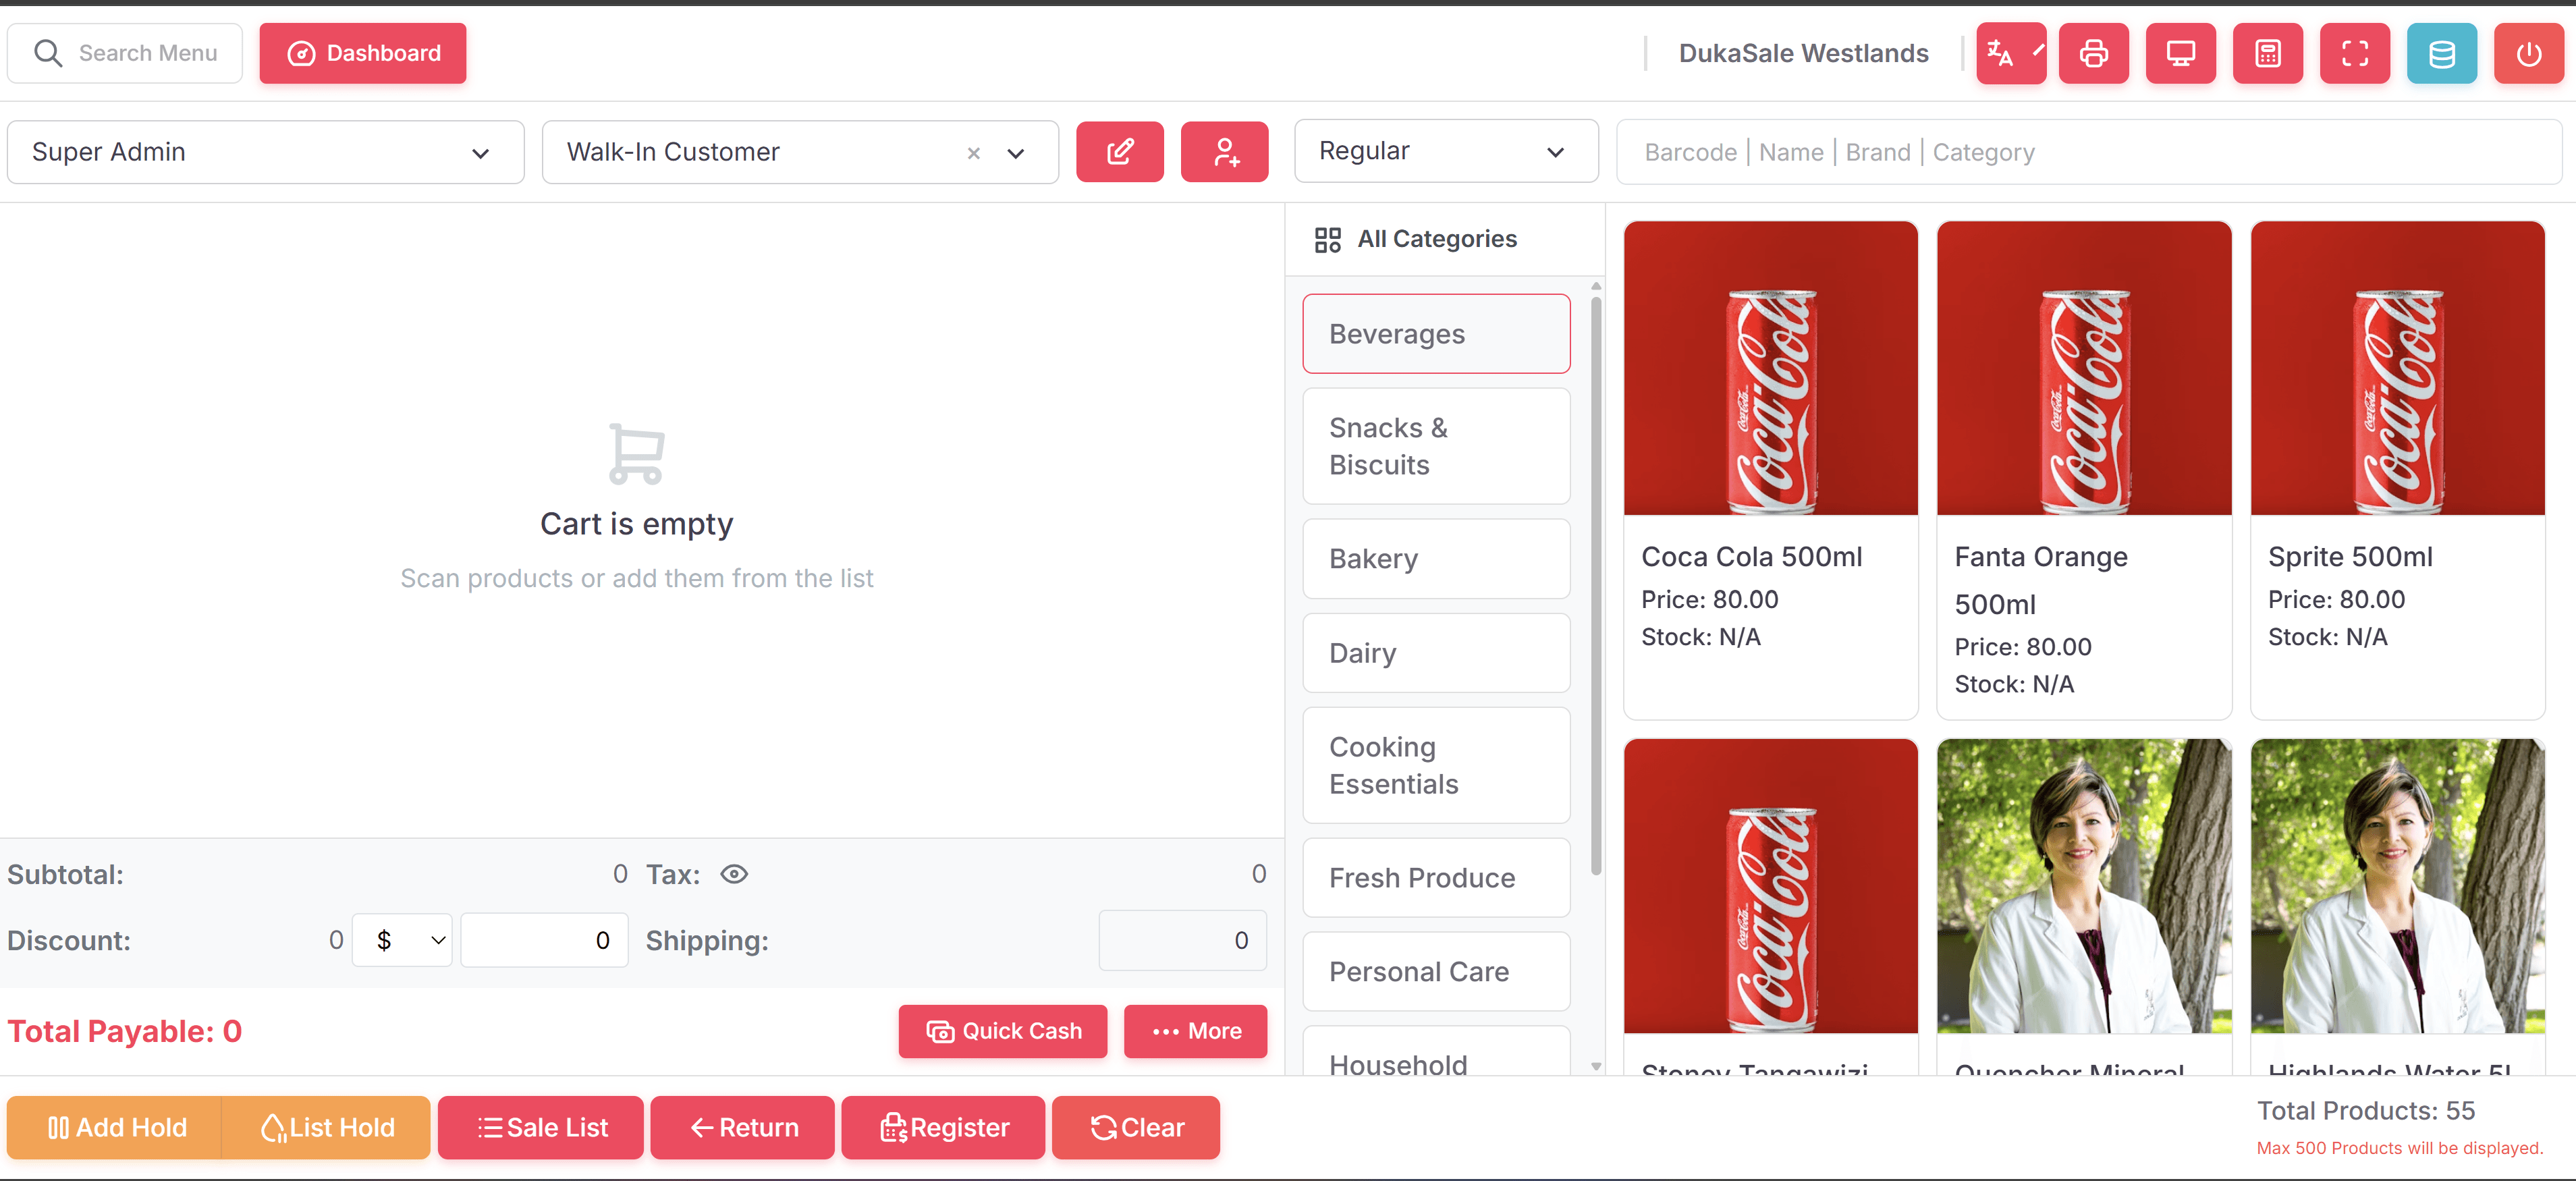Image resolution: width=2576 pixels, height=1181 pixels.
Task: Select the Cooking Essentials category
Action: [x=1436, y=765]
